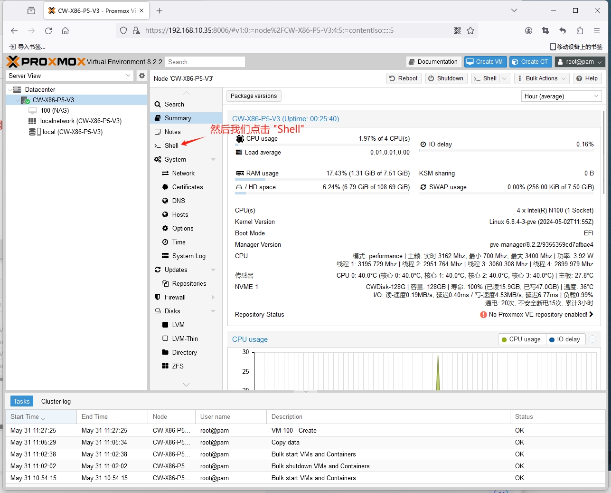611x493 pixels.
Task: Select the VM 100 - Create task row
Action: [305, 430]
